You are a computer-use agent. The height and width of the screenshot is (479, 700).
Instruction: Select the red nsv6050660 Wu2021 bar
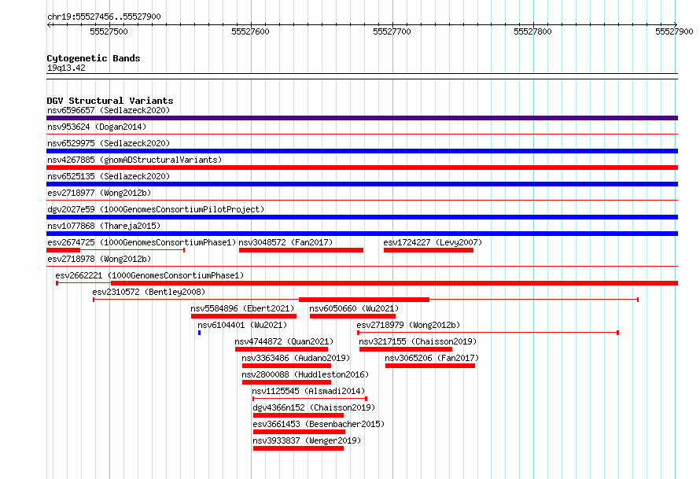352,316
